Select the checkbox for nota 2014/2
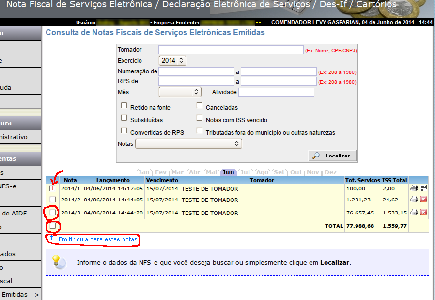 [53, 200]
